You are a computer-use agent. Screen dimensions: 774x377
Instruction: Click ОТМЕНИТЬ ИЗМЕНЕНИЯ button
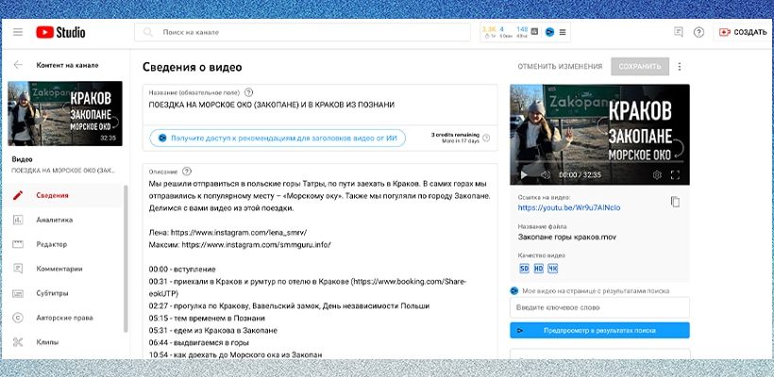(559, 67)
